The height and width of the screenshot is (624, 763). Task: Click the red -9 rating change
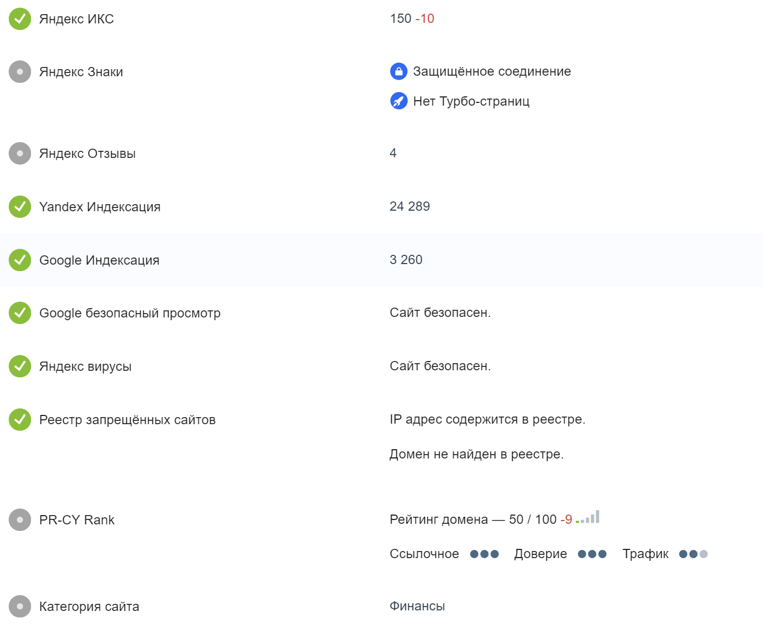(567, 519)
